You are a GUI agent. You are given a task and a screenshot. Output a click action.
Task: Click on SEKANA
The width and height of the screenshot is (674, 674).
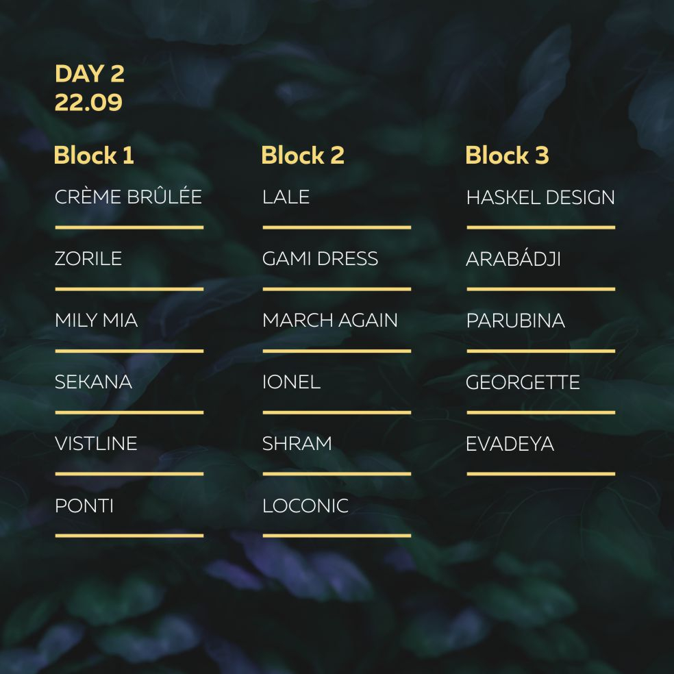[93, 382]
